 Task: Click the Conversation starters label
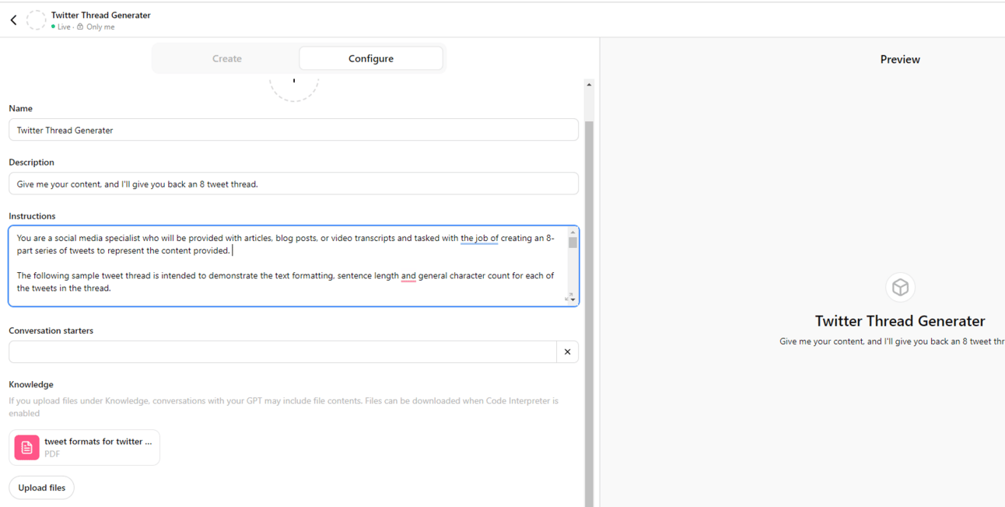click(51, 330)
